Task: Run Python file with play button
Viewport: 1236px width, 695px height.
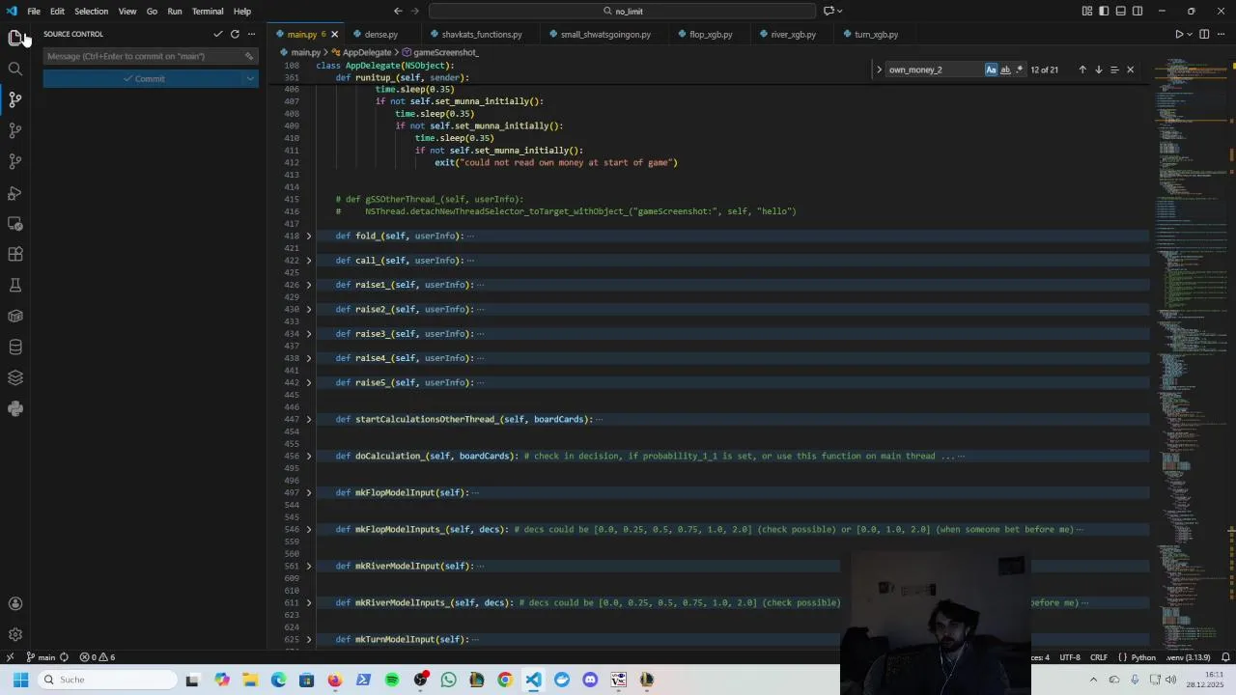Action: [1179, 34]
